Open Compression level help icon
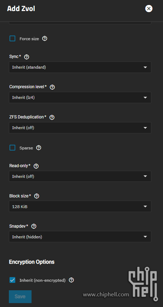The height and width of the screenshot is (307, 163). 52,87
